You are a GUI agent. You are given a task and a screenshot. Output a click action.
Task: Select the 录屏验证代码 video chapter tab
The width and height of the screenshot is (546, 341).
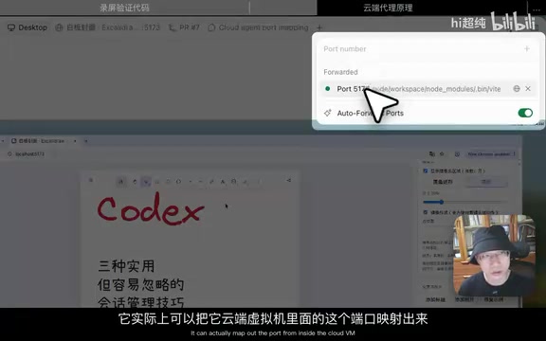tap(124, 8)
